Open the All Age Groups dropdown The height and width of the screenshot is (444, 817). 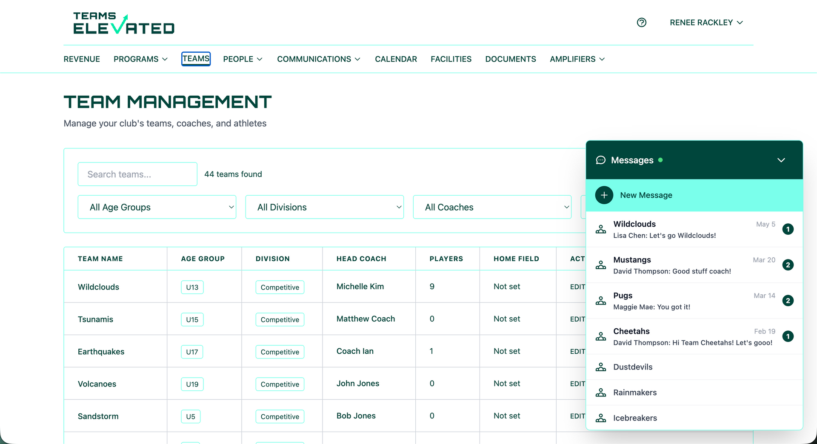(x=157, y=207)
